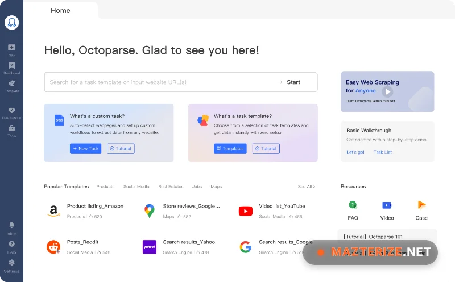The width and height of the screenshot is (455, 282).
Task: Open the Video resource icon
Action: [387, 205]
